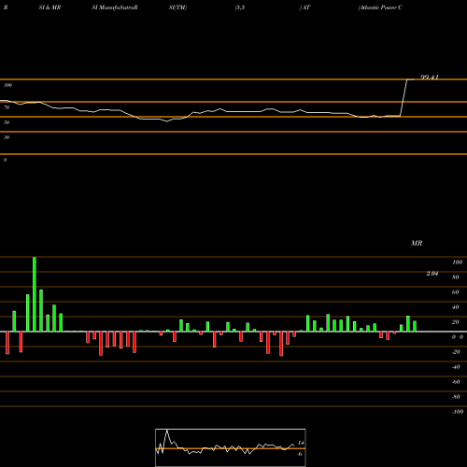Click the 60 label on MR axis
This screenshot has height=467, width=467.
456,292
